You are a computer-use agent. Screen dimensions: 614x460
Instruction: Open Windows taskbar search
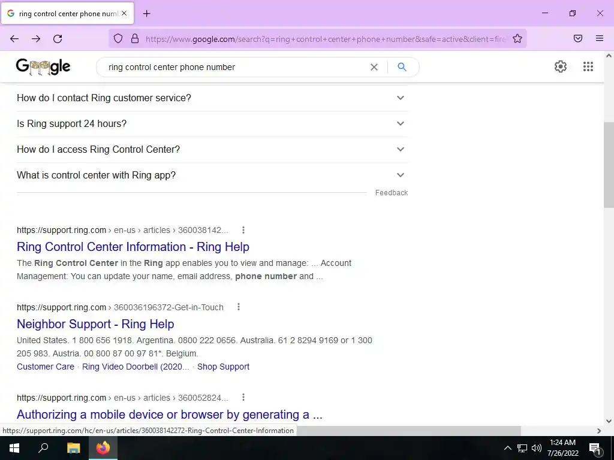43,448
